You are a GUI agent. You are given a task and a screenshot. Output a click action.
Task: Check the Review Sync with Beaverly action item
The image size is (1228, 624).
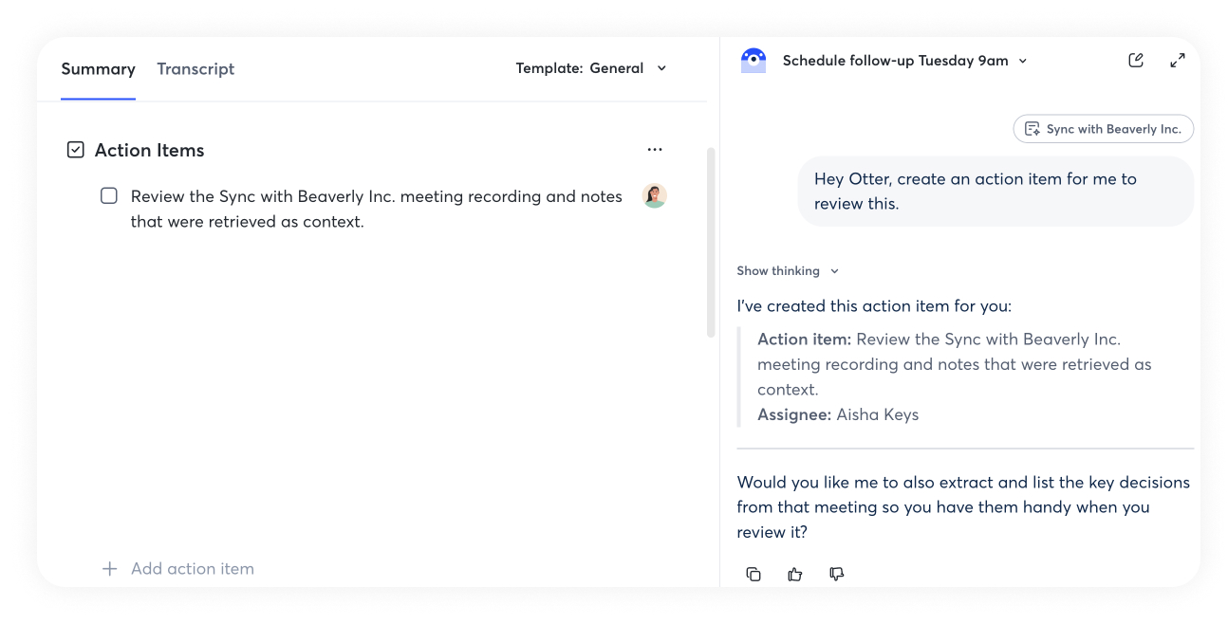pyautogui.click(x=109, y=196)
